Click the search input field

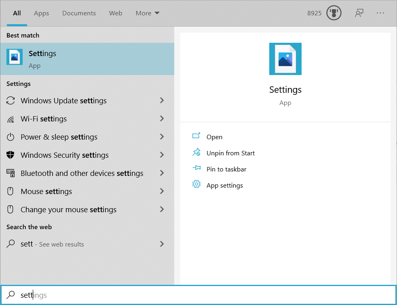198,295
